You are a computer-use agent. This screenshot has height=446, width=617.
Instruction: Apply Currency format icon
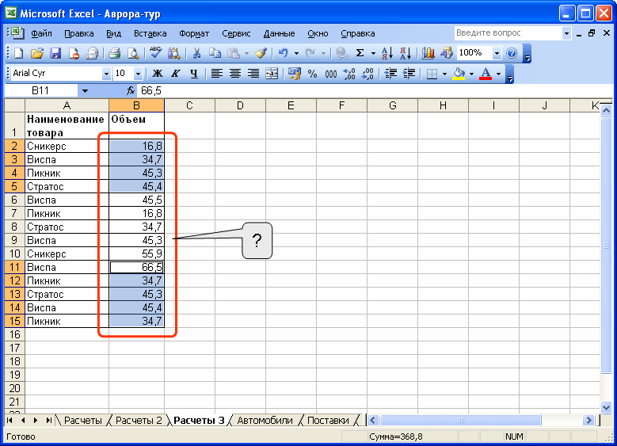[295, 74]
